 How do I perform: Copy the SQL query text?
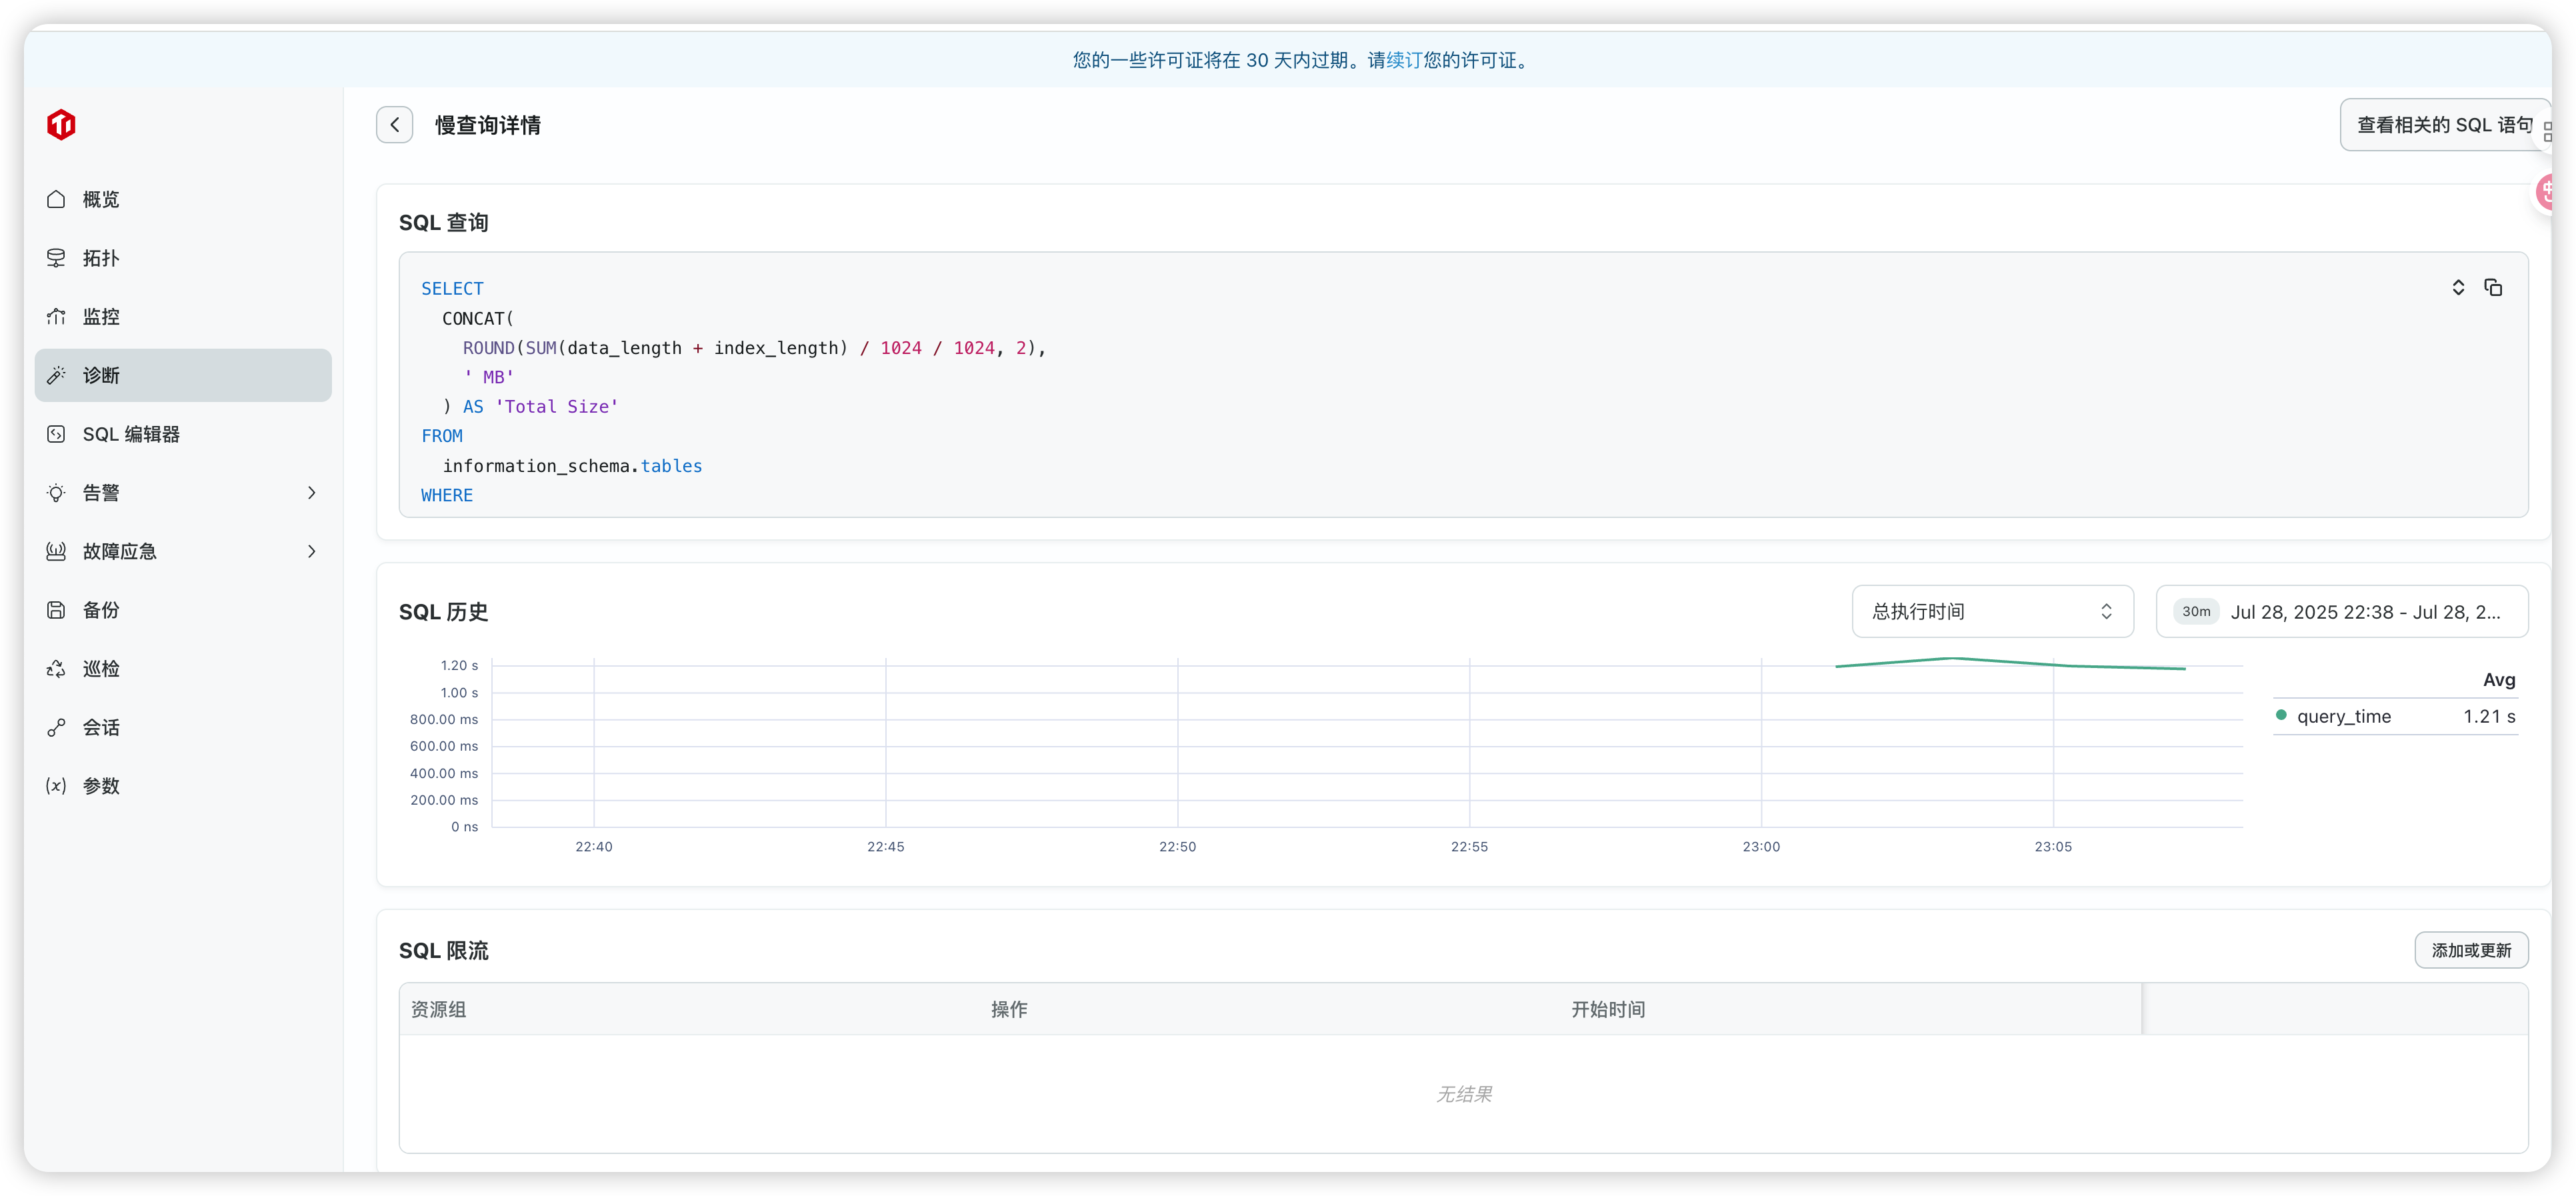(2493, 288)
